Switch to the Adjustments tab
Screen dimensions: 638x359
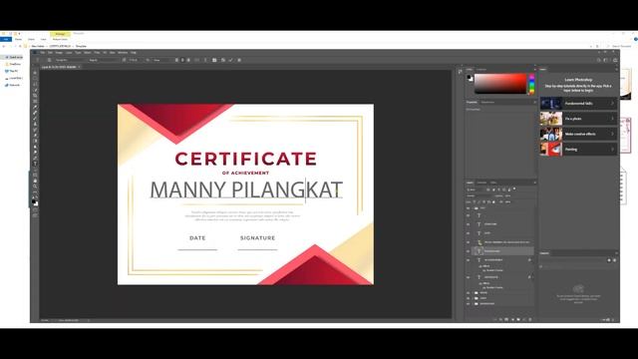[487, 102]
